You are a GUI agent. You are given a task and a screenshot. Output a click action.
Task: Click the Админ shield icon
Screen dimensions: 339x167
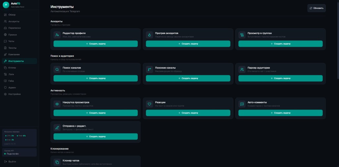pyautogui.click(x=5, y=88)
